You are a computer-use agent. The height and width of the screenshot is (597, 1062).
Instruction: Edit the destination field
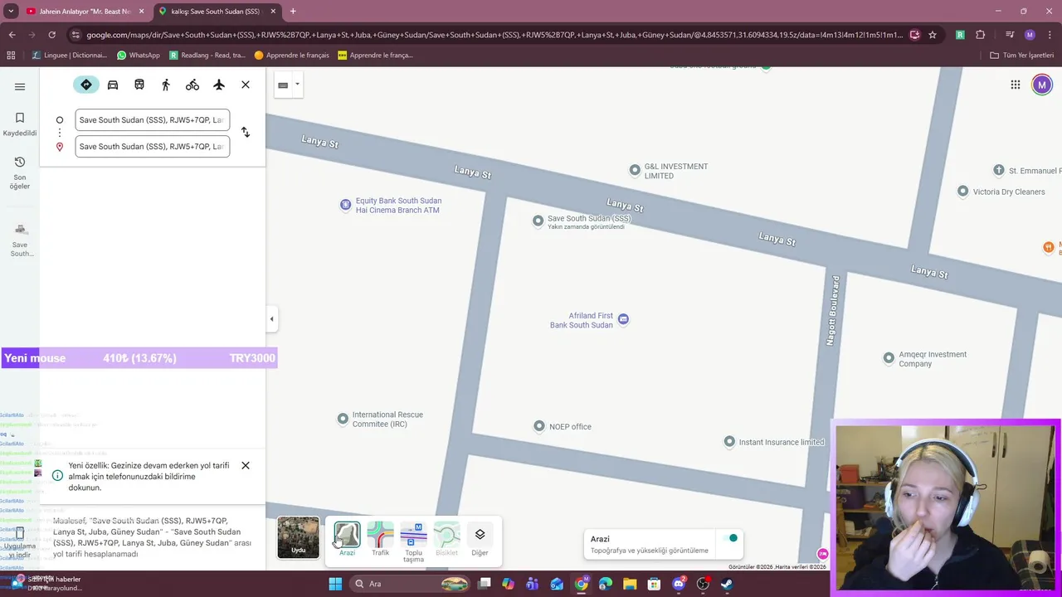153,147
